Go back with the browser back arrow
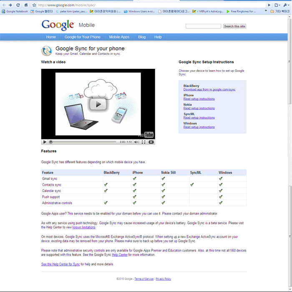The width and height of the screenshot is (292, 292). click(x=4, y=5)
